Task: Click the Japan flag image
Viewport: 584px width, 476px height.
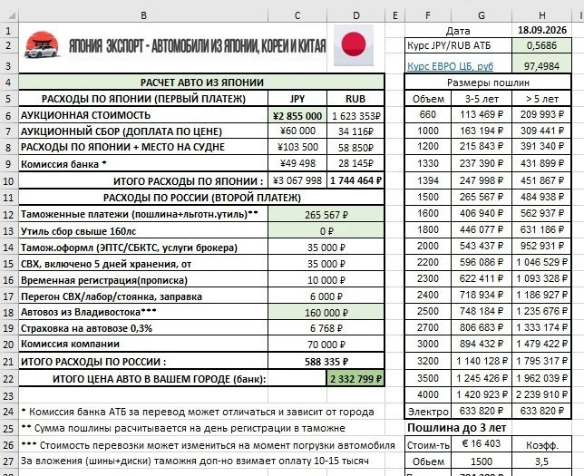Action: click(354, 45)
